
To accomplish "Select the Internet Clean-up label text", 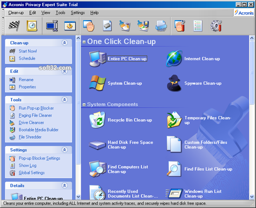I will tap(202, 59).
